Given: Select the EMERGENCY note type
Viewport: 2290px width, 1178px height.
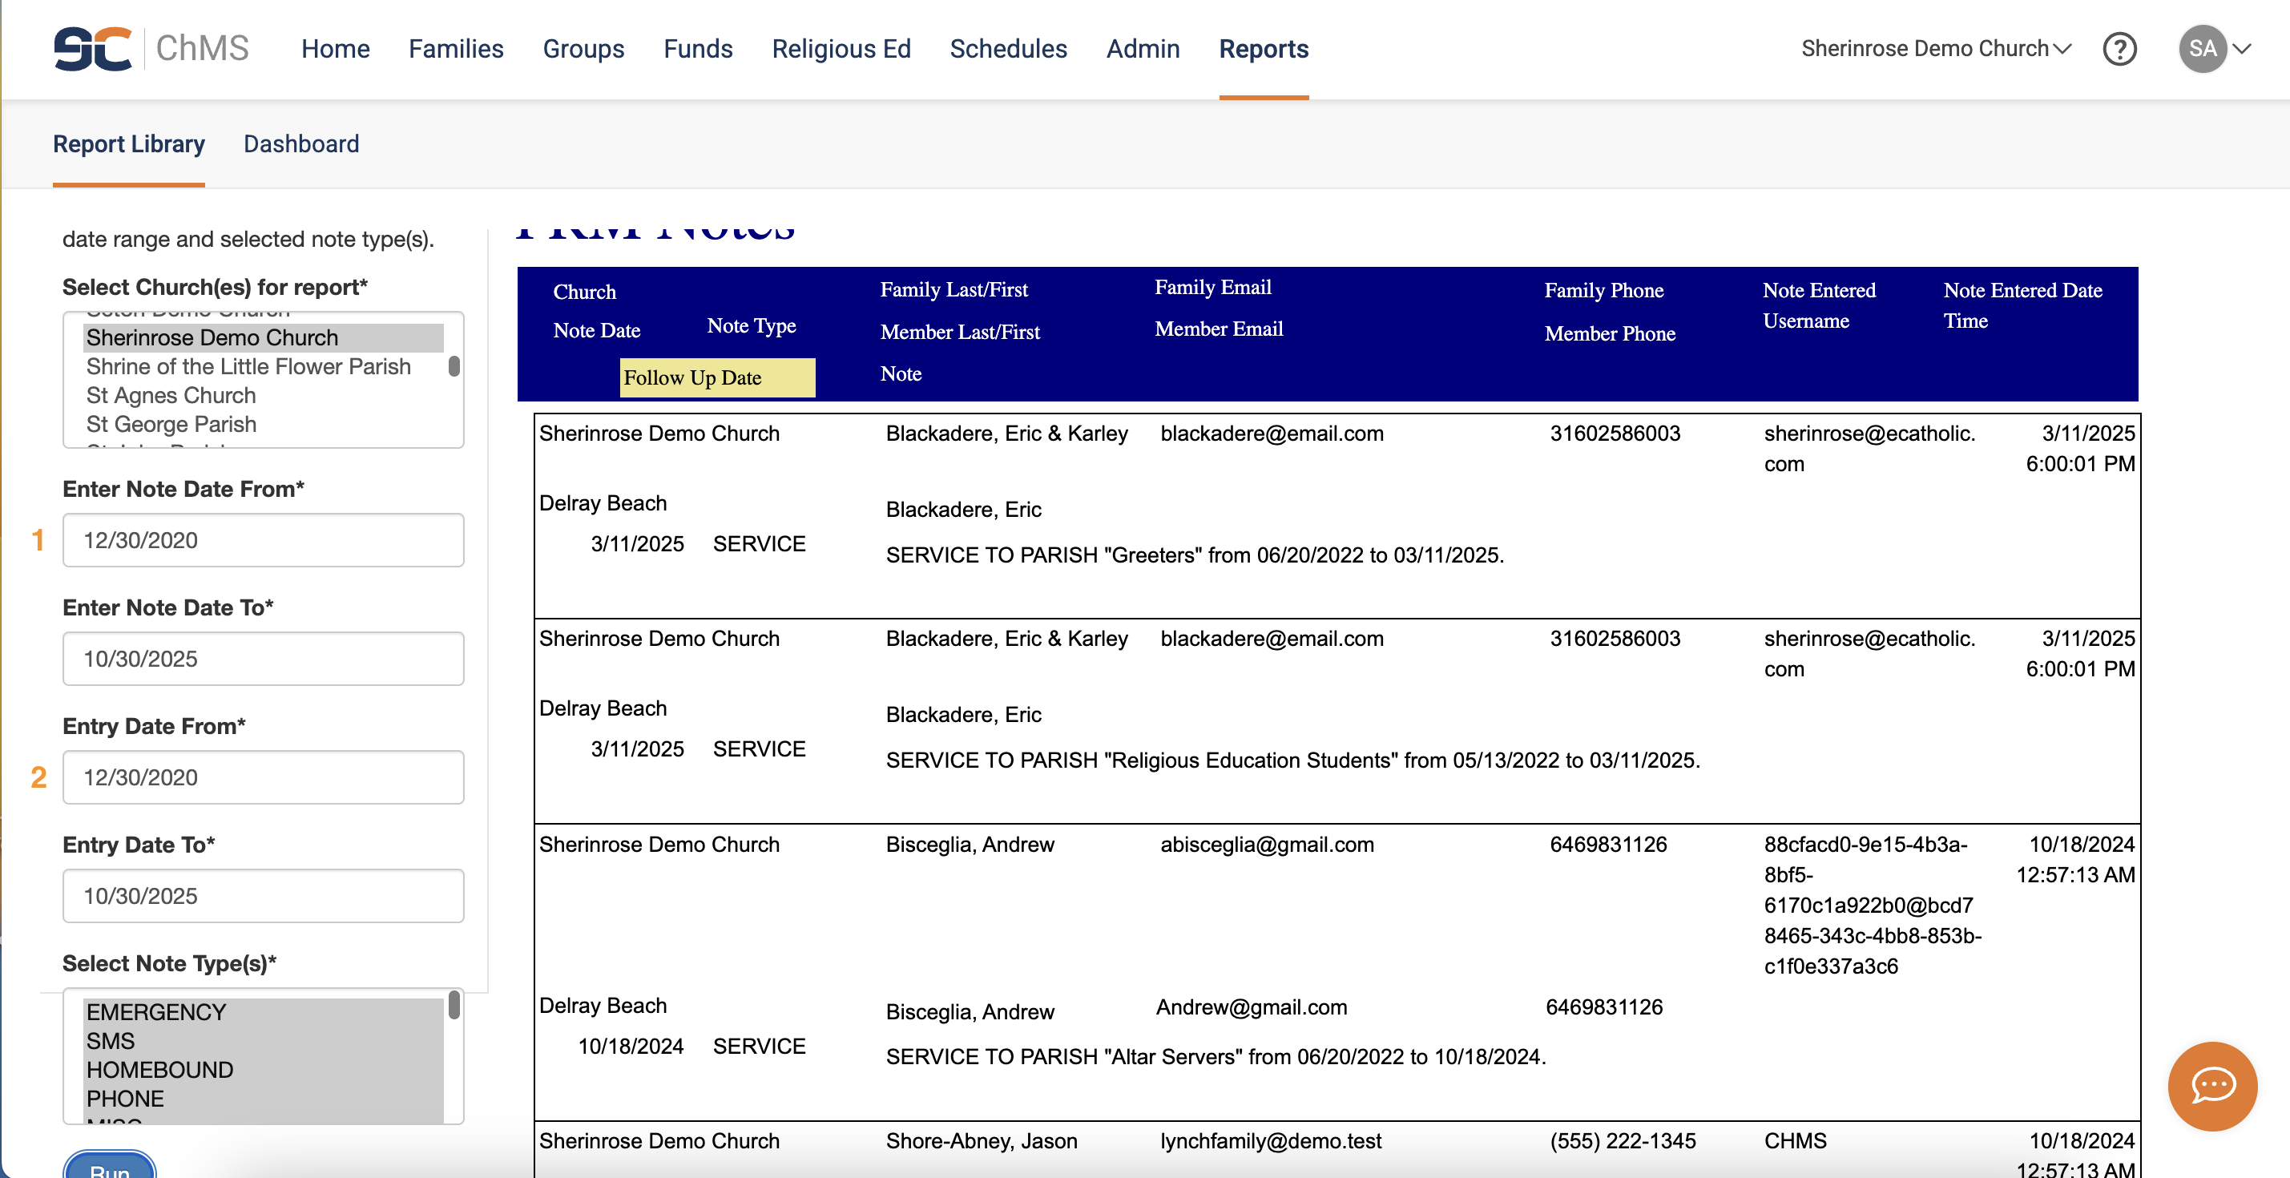Looking at the screenshot, I should coord(155,1012).
